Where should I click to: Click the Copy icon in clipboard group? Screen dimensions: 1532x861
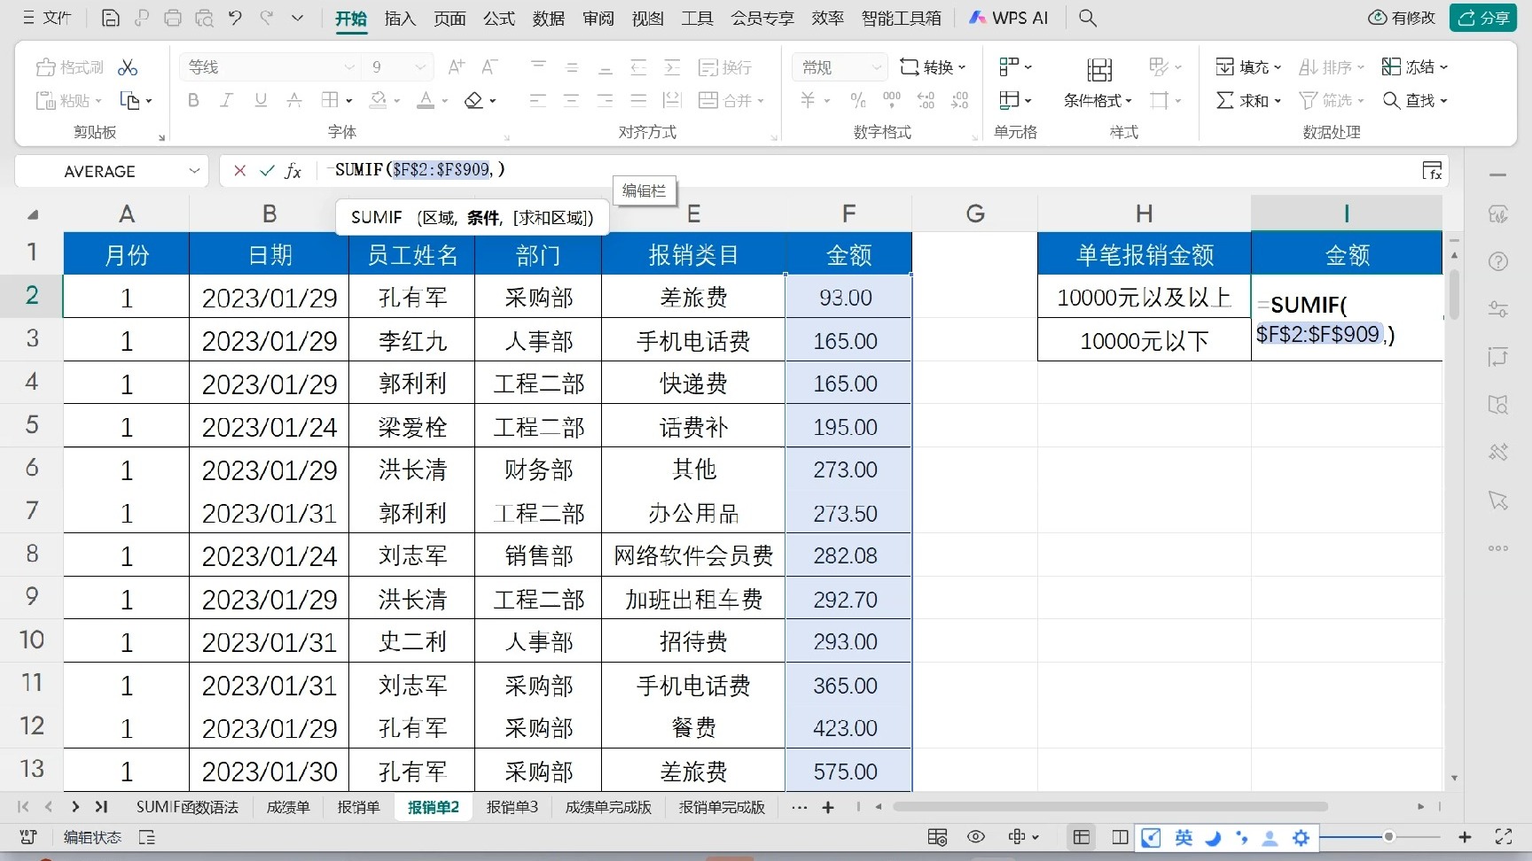tap(129, 101)
